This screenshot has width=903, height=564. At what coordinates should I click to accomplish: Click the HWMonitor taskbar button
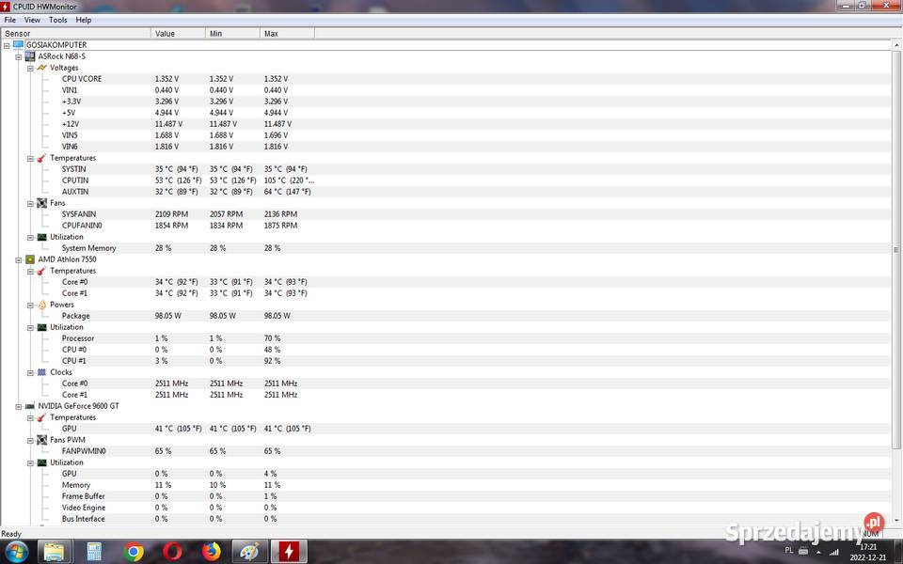click(289, 552)
